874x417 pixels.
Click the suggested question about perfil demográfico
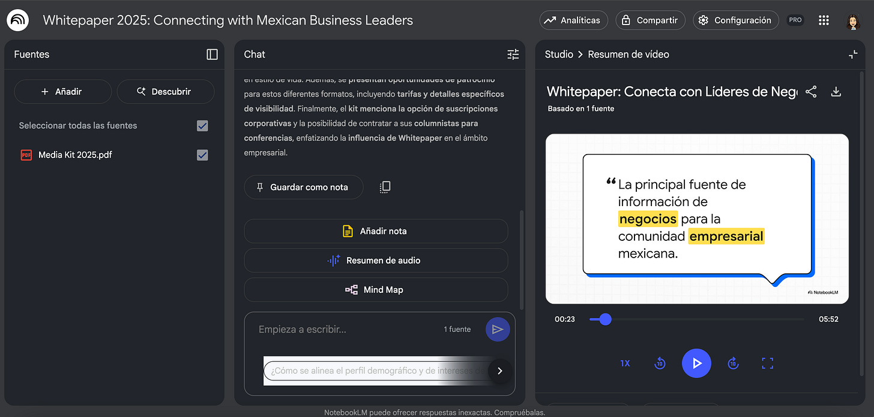click(375, 371)
